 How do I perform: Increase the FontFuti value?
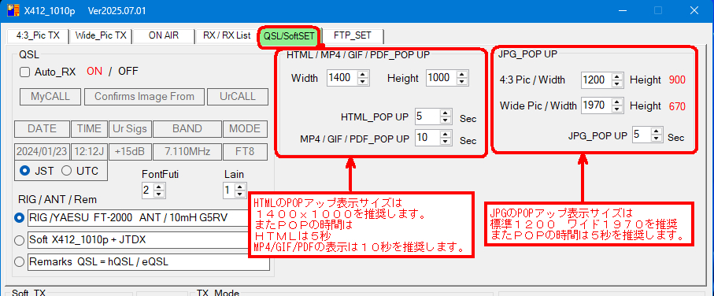click(x=159, y=187)
